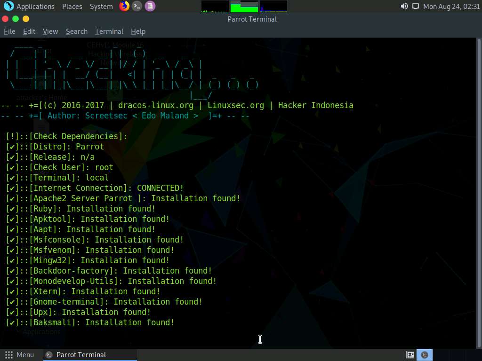
Task: Open the Search menu in Parrot Terminal
Action: 77,31
